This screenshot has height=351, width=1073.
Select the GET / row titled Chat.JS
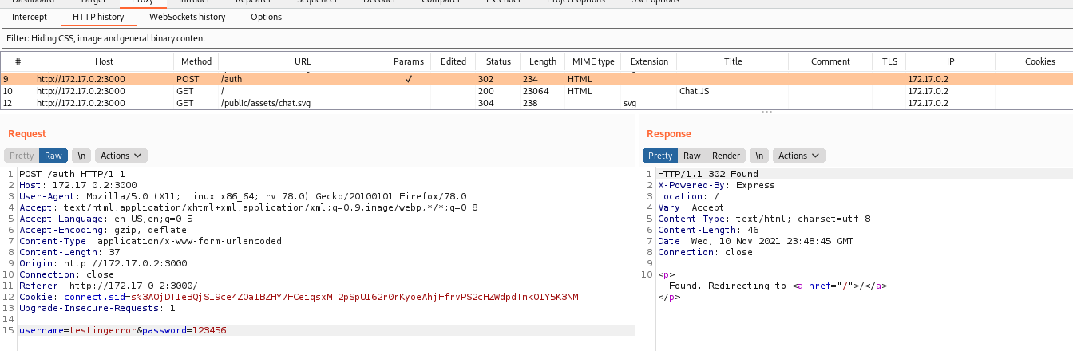coord(536,91)
